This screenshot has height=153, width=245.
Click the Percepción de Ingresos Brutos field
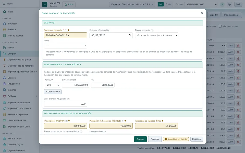pos(156,126)
